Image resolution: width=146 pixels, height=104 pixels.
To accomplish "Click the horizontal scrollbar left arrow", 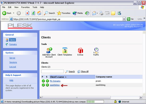I will [41, 97].
